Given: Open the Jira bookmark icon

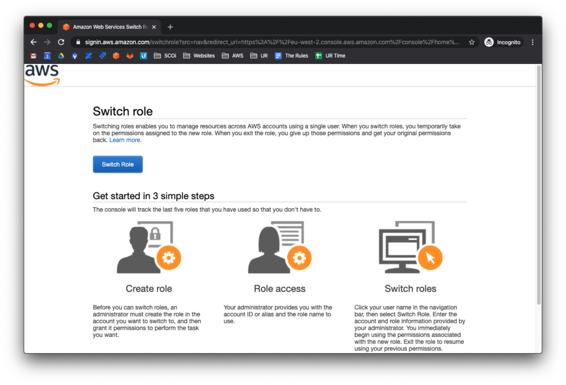Looking at the screenshot, I should point(102,56).
